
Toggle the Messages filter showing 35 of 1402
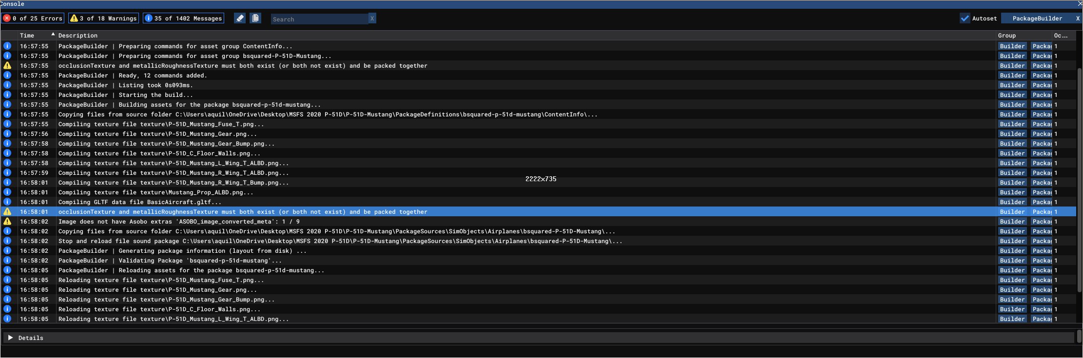(184, 19)
